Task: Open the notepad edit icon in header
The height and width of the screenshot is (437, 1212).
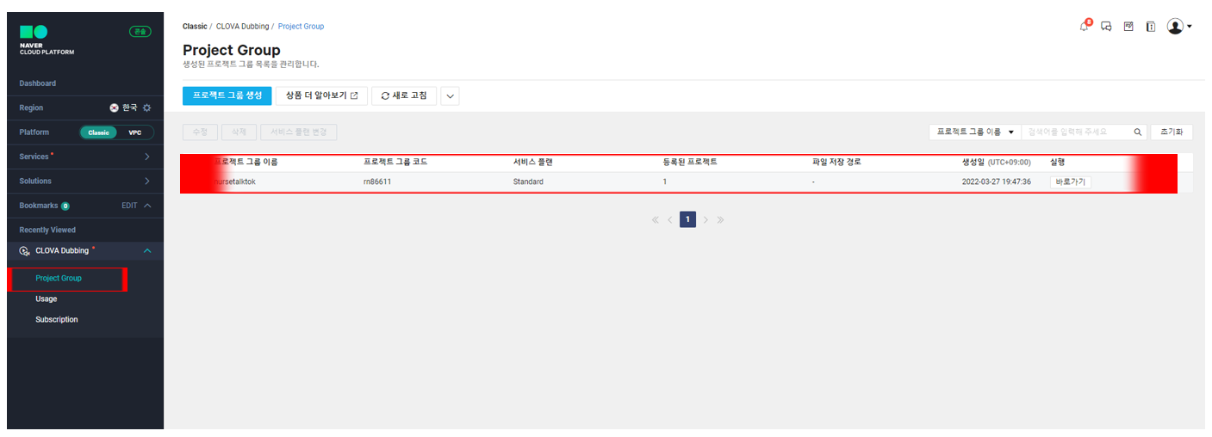Action: click(1128, 27)
